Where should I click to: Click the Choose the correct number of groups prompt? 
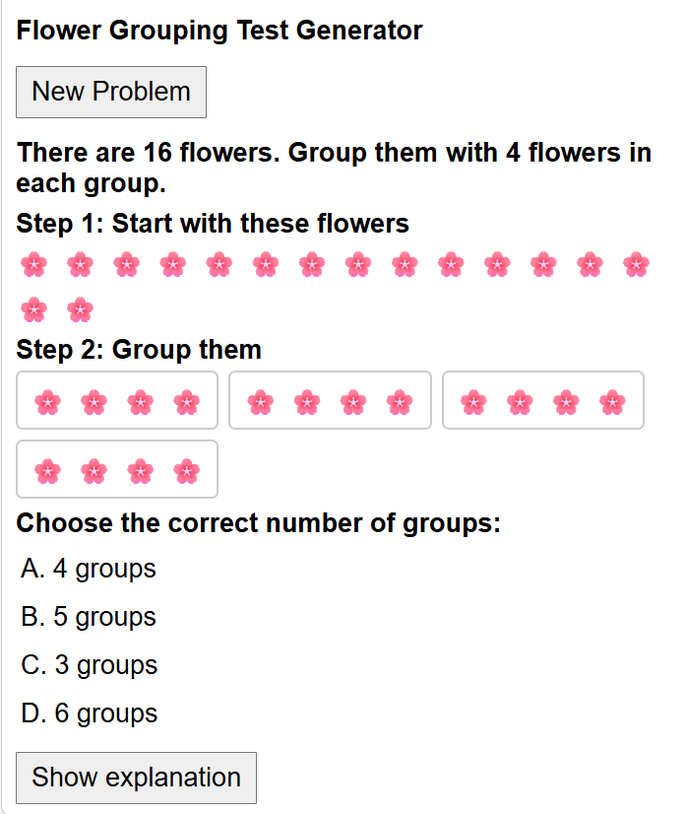pos(259,522)
